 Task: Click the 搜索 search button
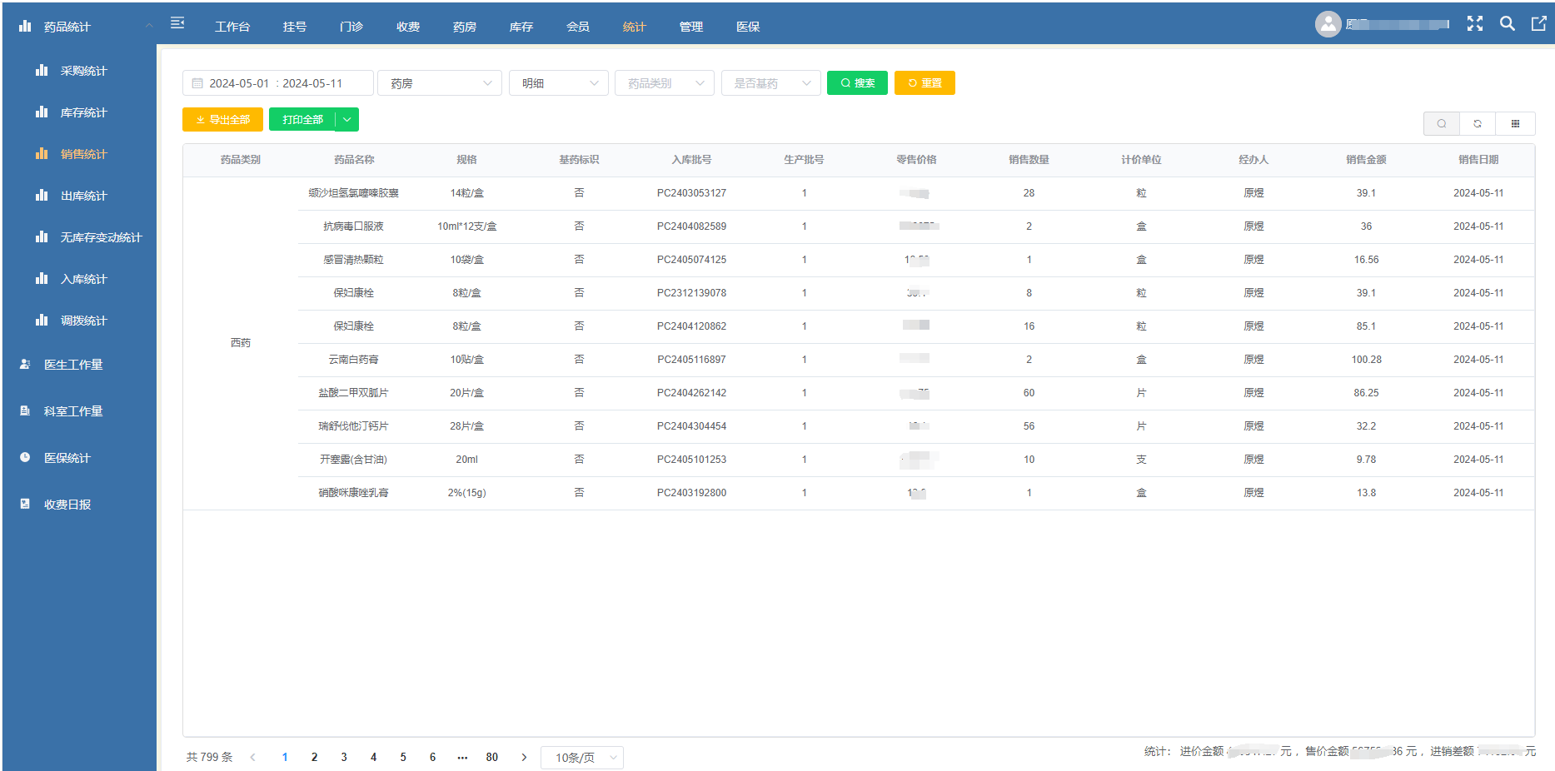857,82
